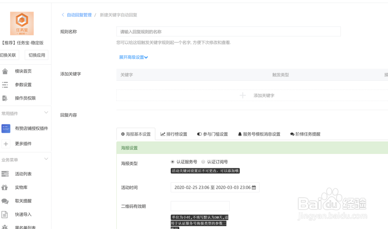Click inside the 规则名称 input field
The height and width of the screenshot is (229, 388).
228,31
